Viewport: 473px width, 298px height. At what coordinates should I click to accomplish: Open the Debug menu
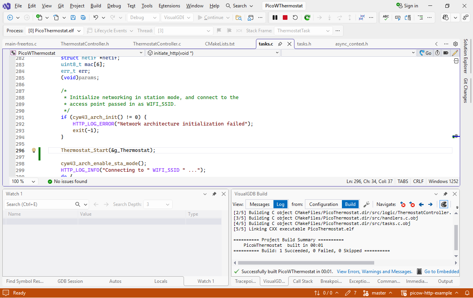(x=114, y=6)
